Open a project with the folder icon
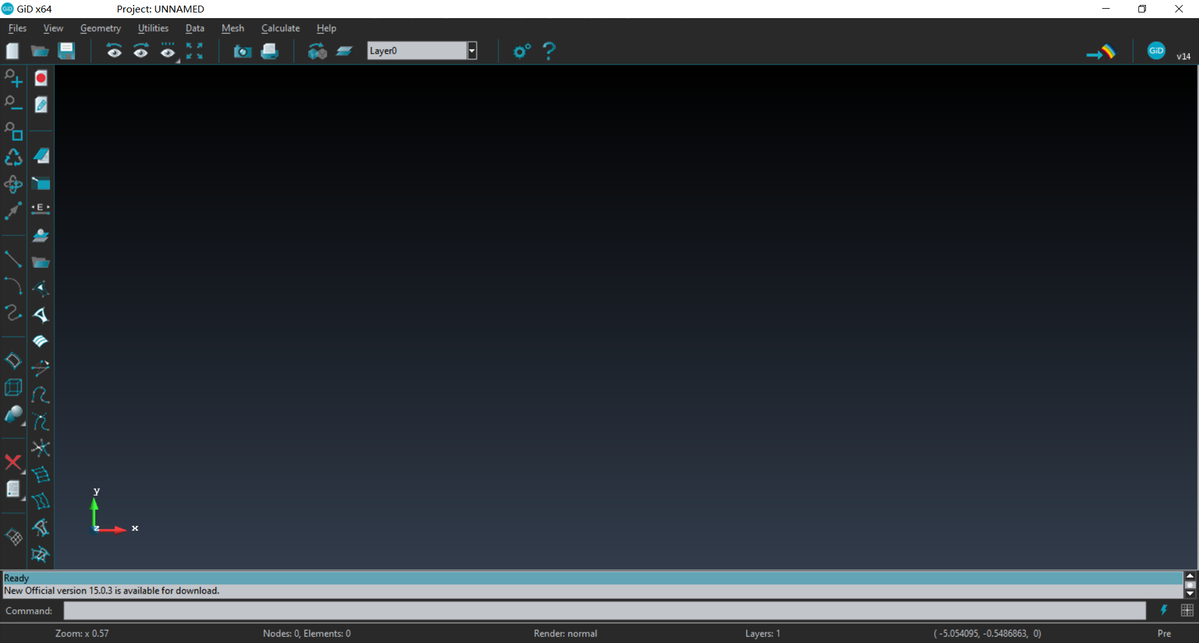The image size is (1199, 643). (x=40, y=51)
